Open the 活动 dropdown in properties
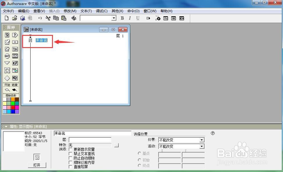The image size is (283, 172). [202, 146]
